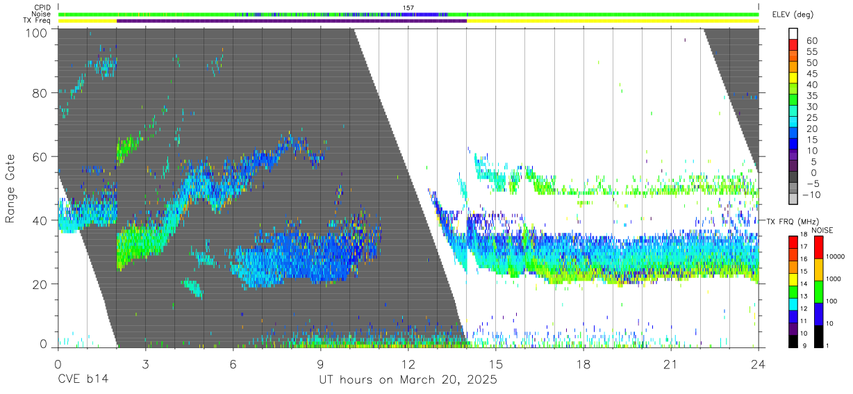
Task: Click the blue-speckled section of Noise strip
Action: pyautogui.click(x=340, y=14)
